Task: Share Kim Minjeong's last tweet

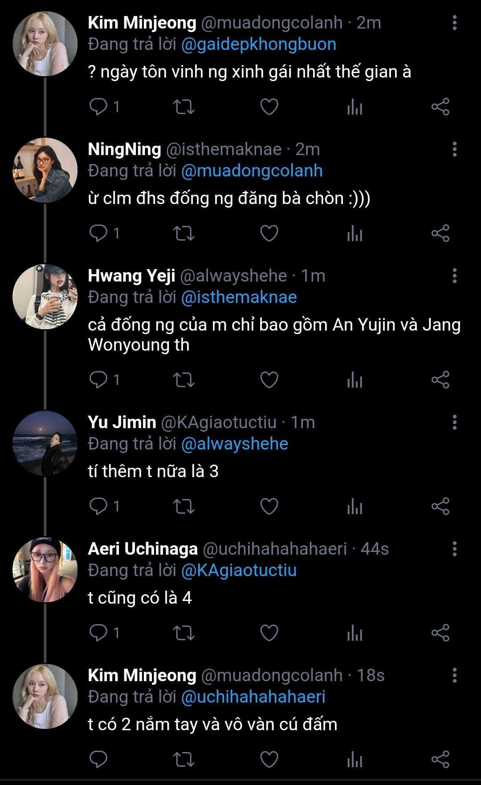Action: [x=440, y=759]
